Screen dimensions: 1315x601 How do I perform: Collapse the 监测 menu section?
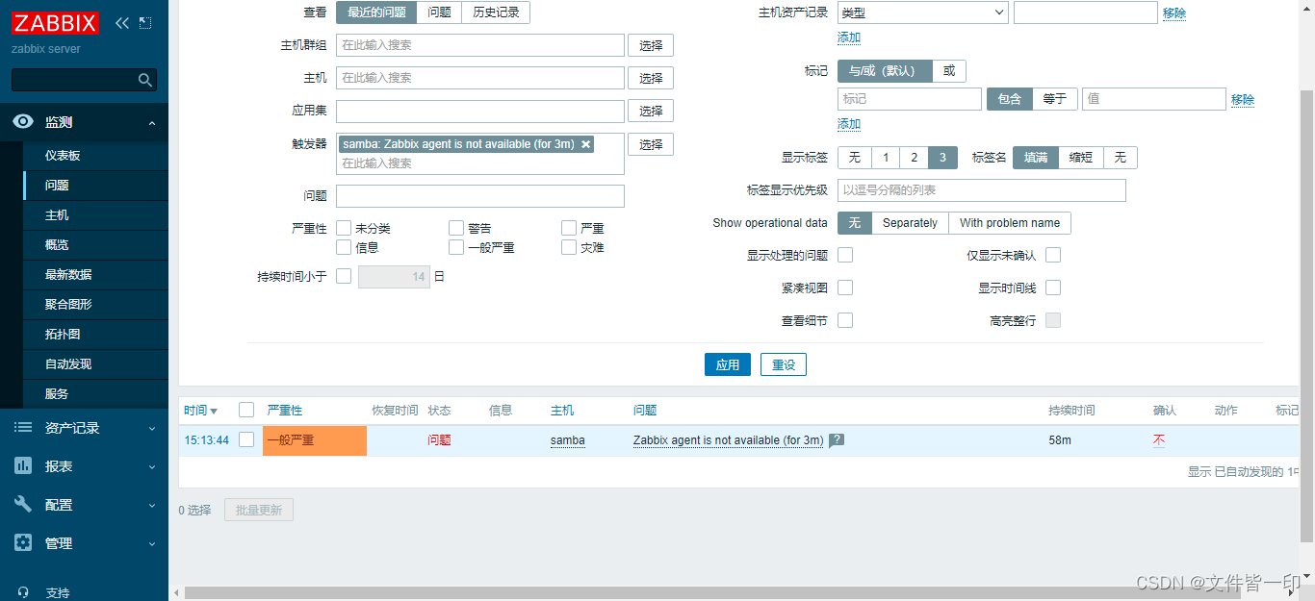[x=152, y=123]
